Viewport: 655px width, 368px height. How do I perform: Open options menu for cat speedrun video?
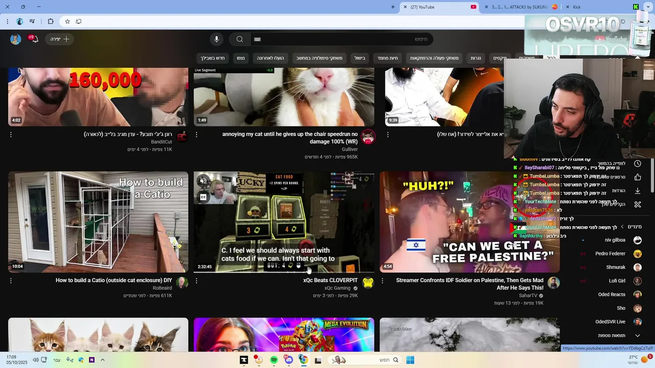point(196,134)
